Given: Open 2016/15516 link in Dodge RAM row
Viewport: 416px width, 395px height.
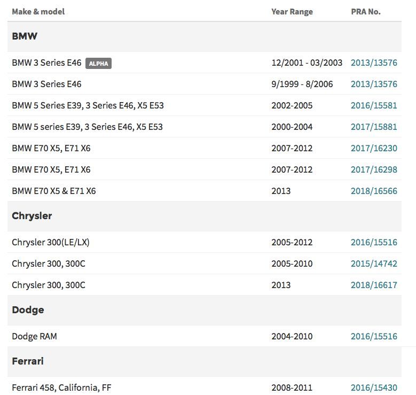Looking at the screenshot, I should coord(374,336).
